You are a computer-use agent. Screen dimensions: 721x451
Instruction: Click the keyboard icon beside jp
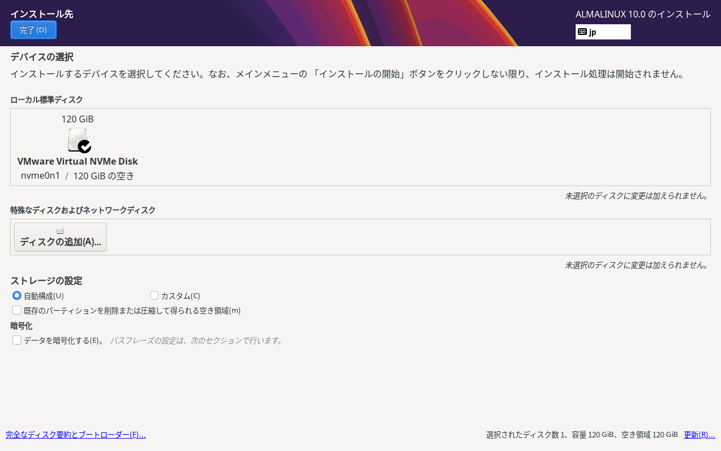(582, 32)
